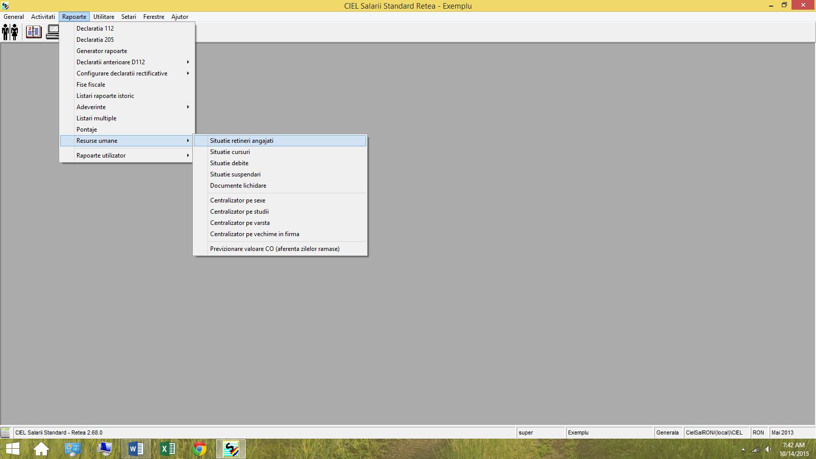Switch to Excel on the taskbar
The height and width of the screenshot is (459, 816).
pyautogui.click(x=168, y=449)
